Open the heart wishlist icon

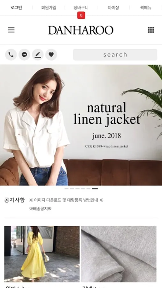pos(51,54)
